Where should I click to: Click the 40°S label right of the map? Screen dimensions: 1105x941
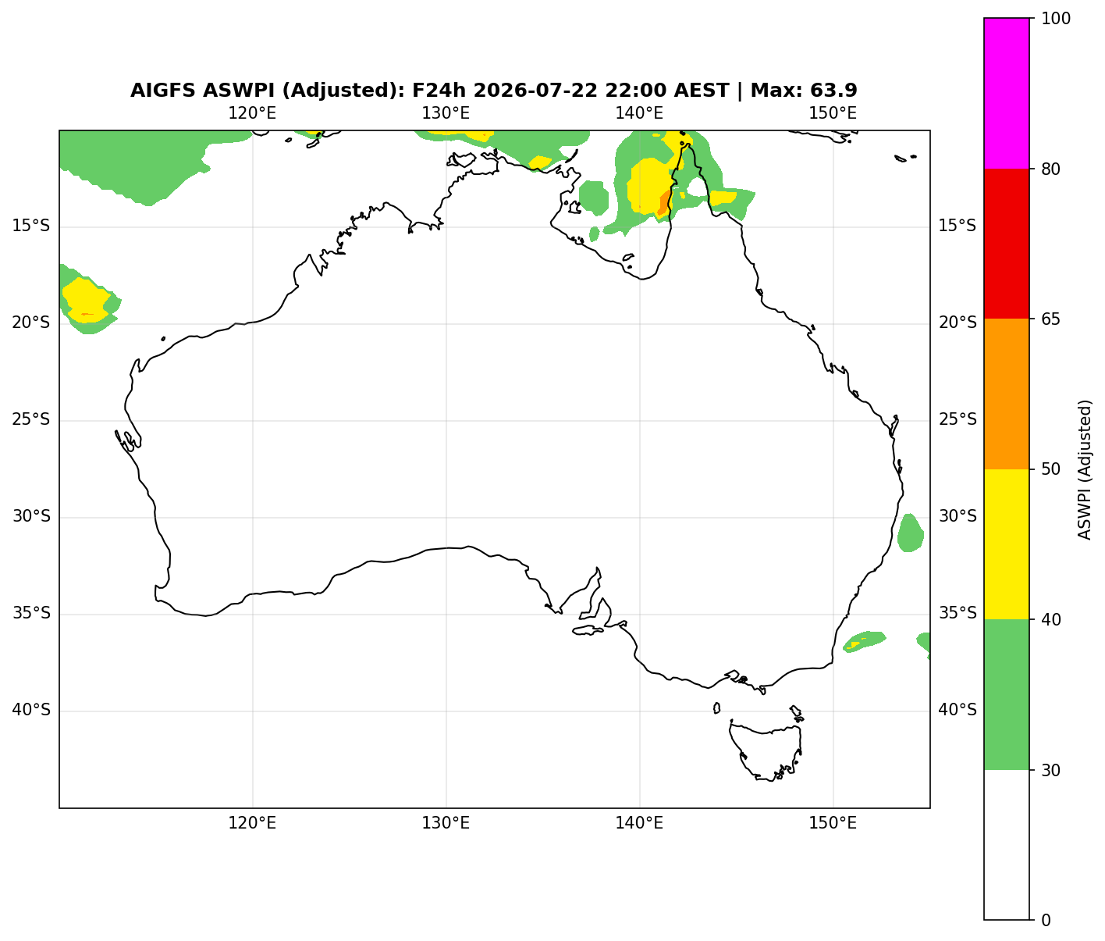[958, 711]
